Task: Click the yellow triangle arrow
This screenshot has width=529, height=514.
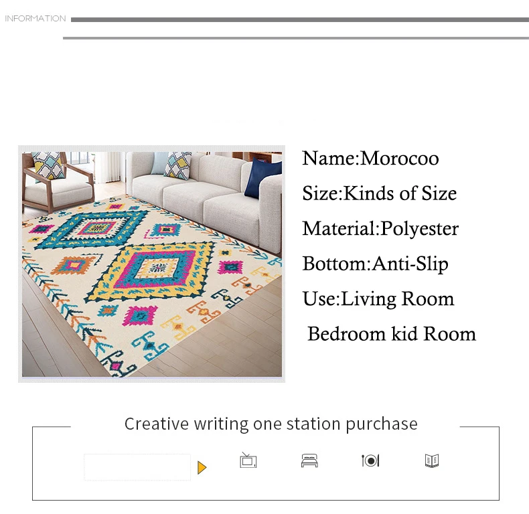Action: 202,467
